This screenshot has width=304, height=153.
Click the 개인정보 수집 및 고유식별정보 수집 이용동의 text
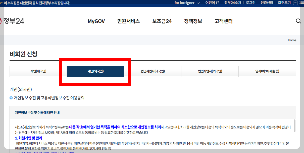coord(49,98)
